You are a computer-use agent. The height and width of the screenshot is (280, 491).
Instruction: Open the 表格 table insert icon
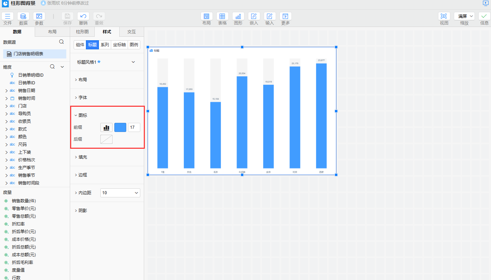coord(222,16)
